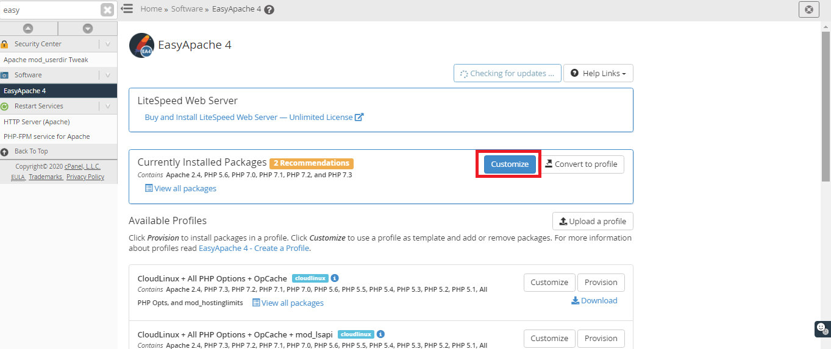Download the first CloudLinux profile
The height and width of the screenshot is (349, 831).
[594, 300]
